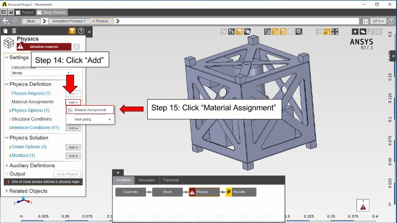
Task: Choose Material Assignment from the menu
Action: tap(90, 110)
